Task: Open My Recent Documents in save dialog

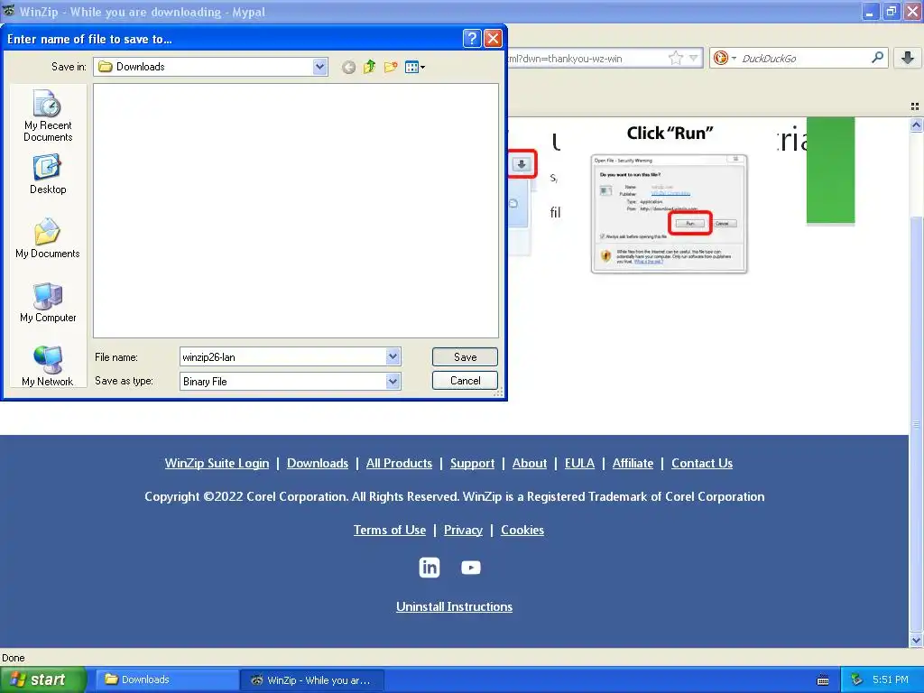Action: pos(48,116)
